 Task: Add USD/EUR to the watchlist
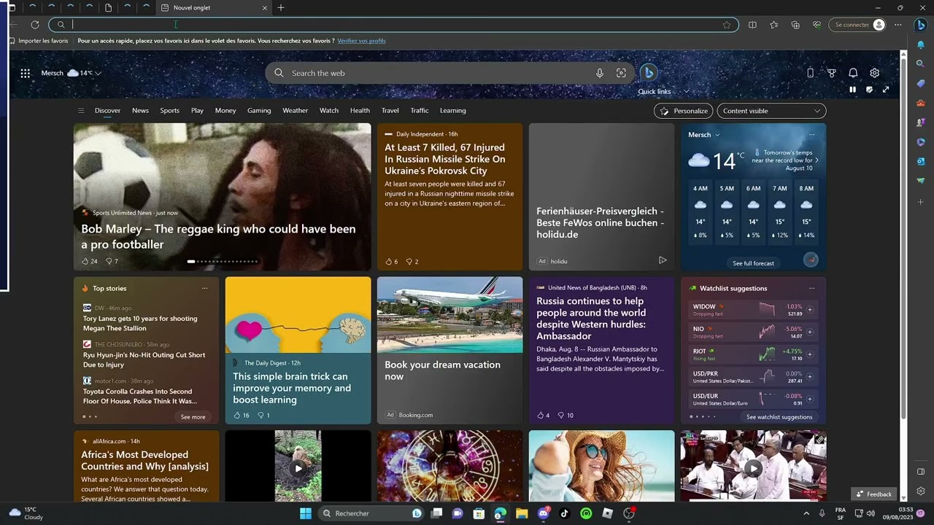(x=810, y=399)
